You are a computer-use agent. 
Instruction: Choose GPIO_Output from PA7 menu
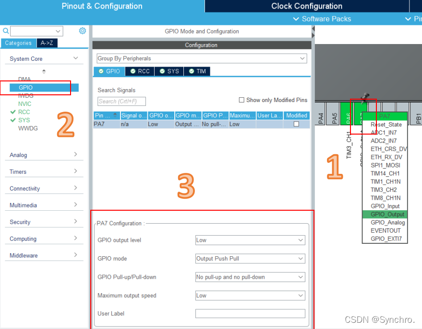pyautogui.click(x=385, y=214)
